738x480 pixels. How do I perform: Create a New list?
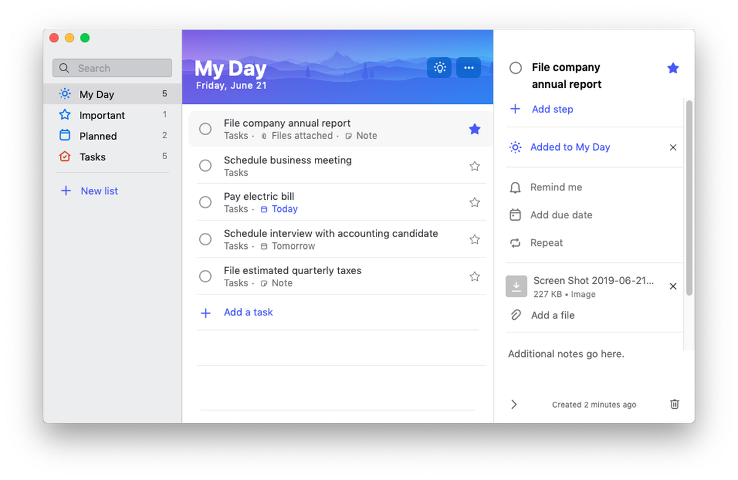98,191
